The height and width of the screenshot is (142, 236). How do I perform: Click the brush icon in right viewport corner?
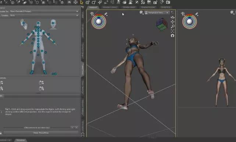(x=197, y=14)
